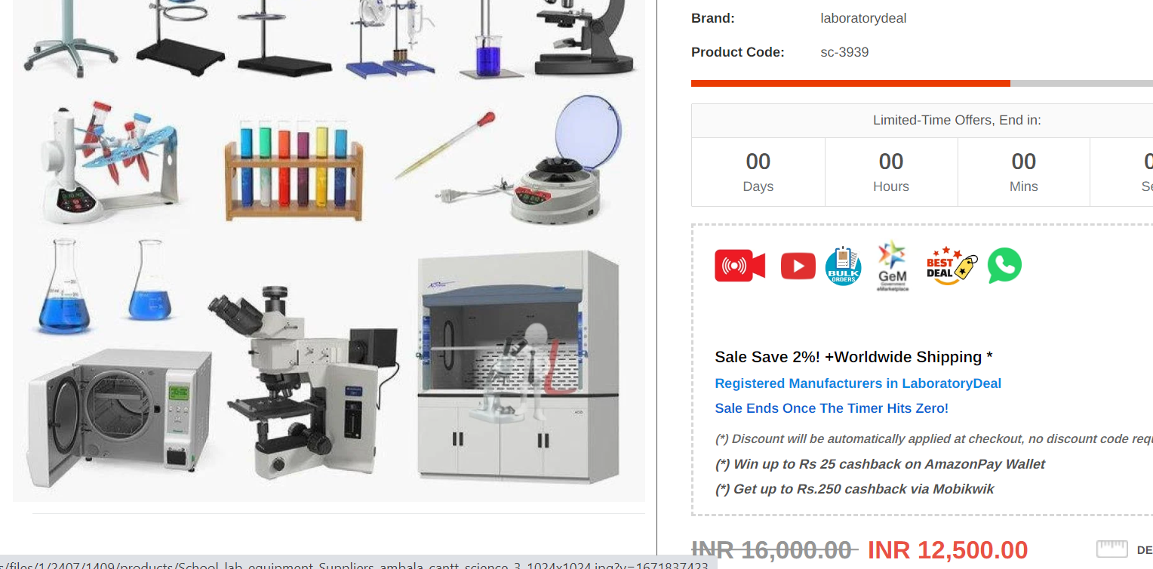Click the struck-through price INR 16,000.00

click(774, 550)
